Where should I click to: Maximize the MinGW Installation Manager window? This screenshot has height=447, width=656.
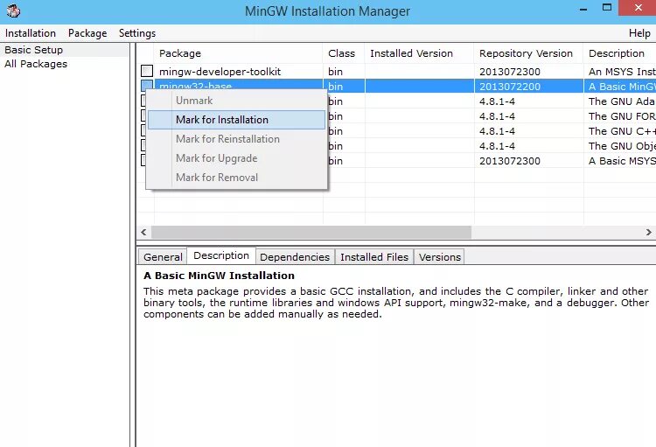click(x=607, y=8)
